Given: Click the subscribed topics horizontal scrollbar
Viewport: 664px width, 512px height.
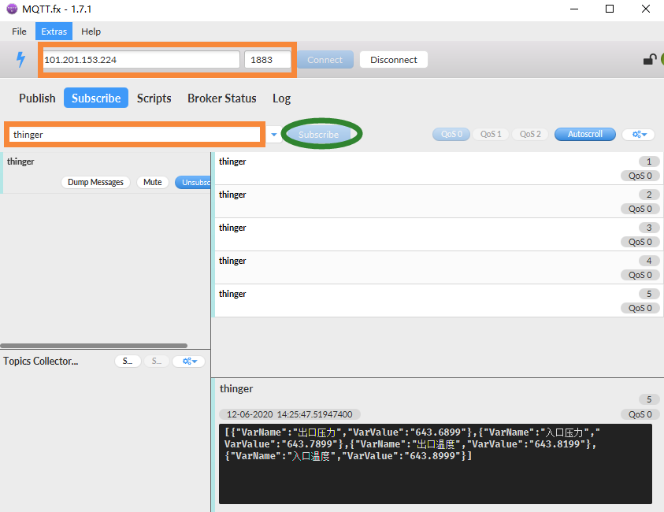Looking at the screenshot, I should click(94, 346).
